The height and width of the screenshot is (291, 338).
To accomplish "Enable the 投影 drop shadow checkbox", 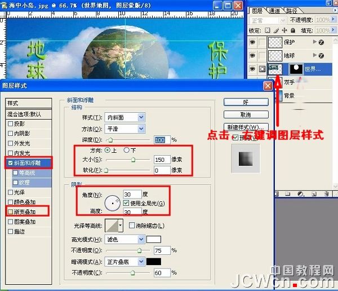I will click(10, 124).
